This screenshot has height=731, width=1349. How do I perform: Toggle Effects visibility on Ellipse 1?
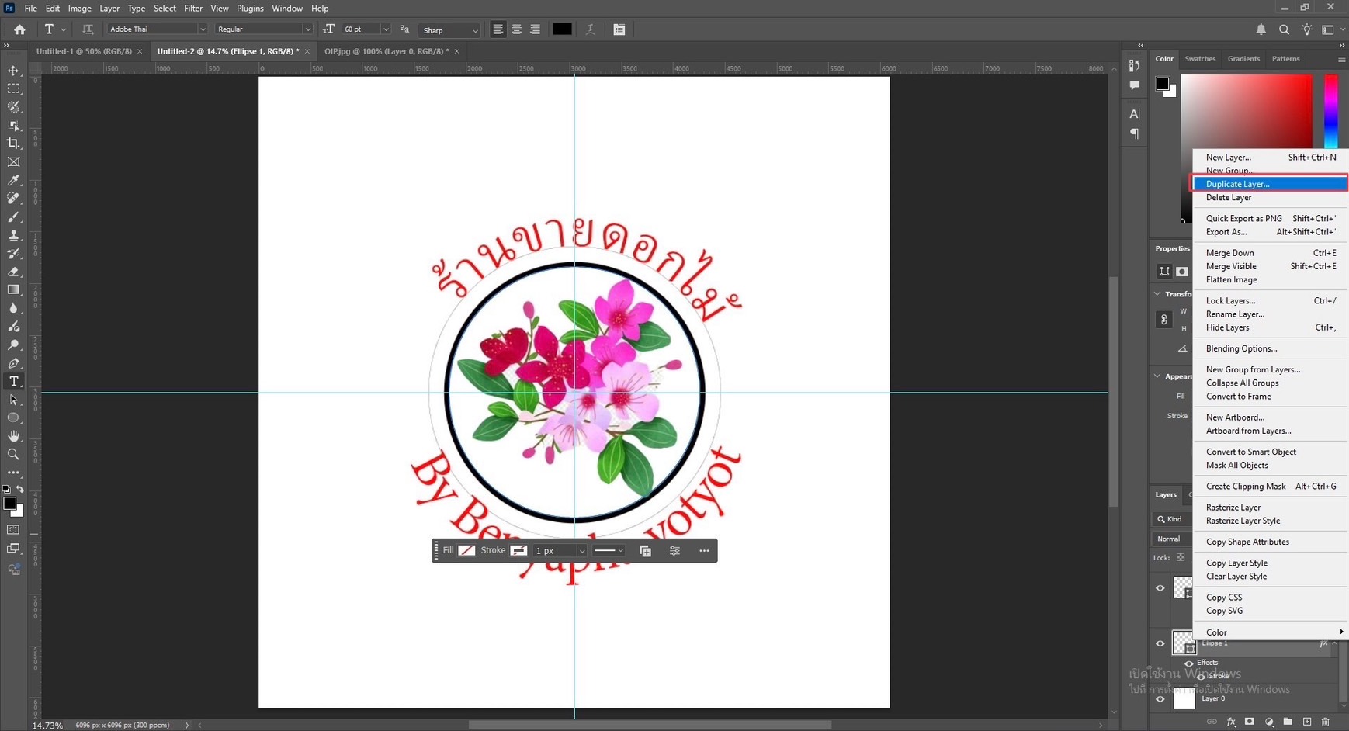coord(1188,663)
